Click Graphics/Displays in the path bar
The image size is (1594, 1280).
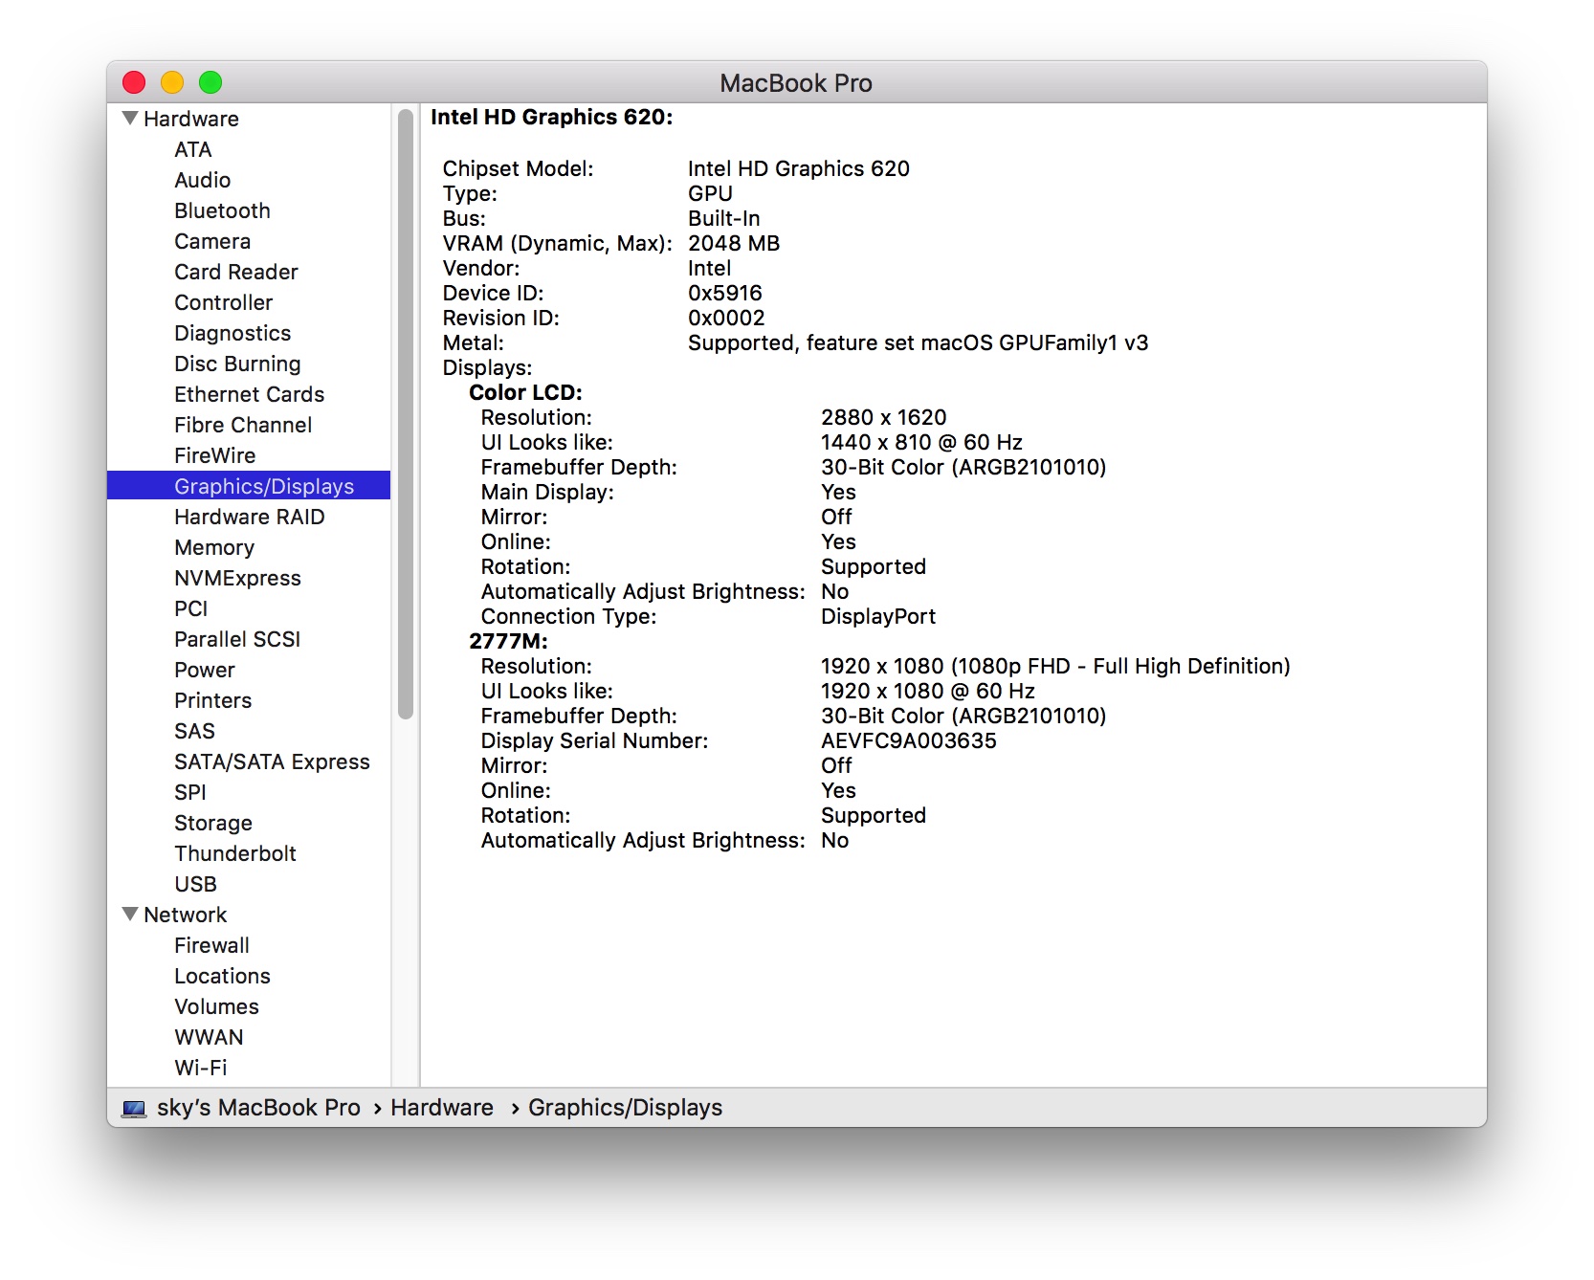pyautogui.click(x=626, y=1108)
